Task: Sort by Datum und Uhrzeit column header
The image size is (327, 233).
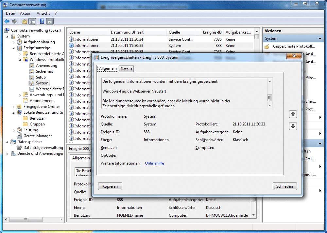Action: [x=138, y=32]
